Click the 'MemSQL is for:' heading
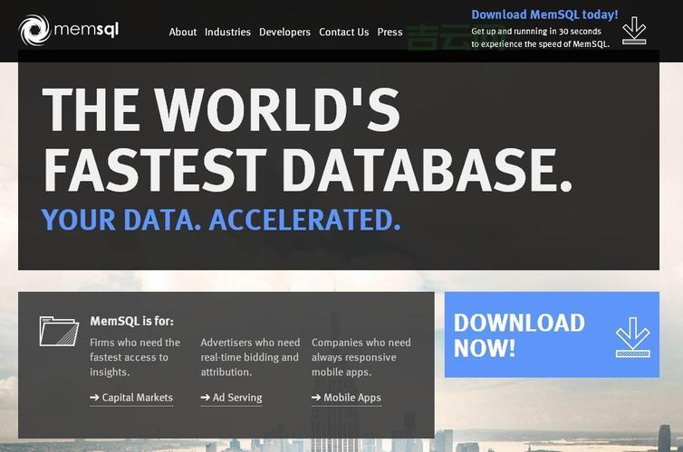Screen dimensions: 683x452 [131, 321]
